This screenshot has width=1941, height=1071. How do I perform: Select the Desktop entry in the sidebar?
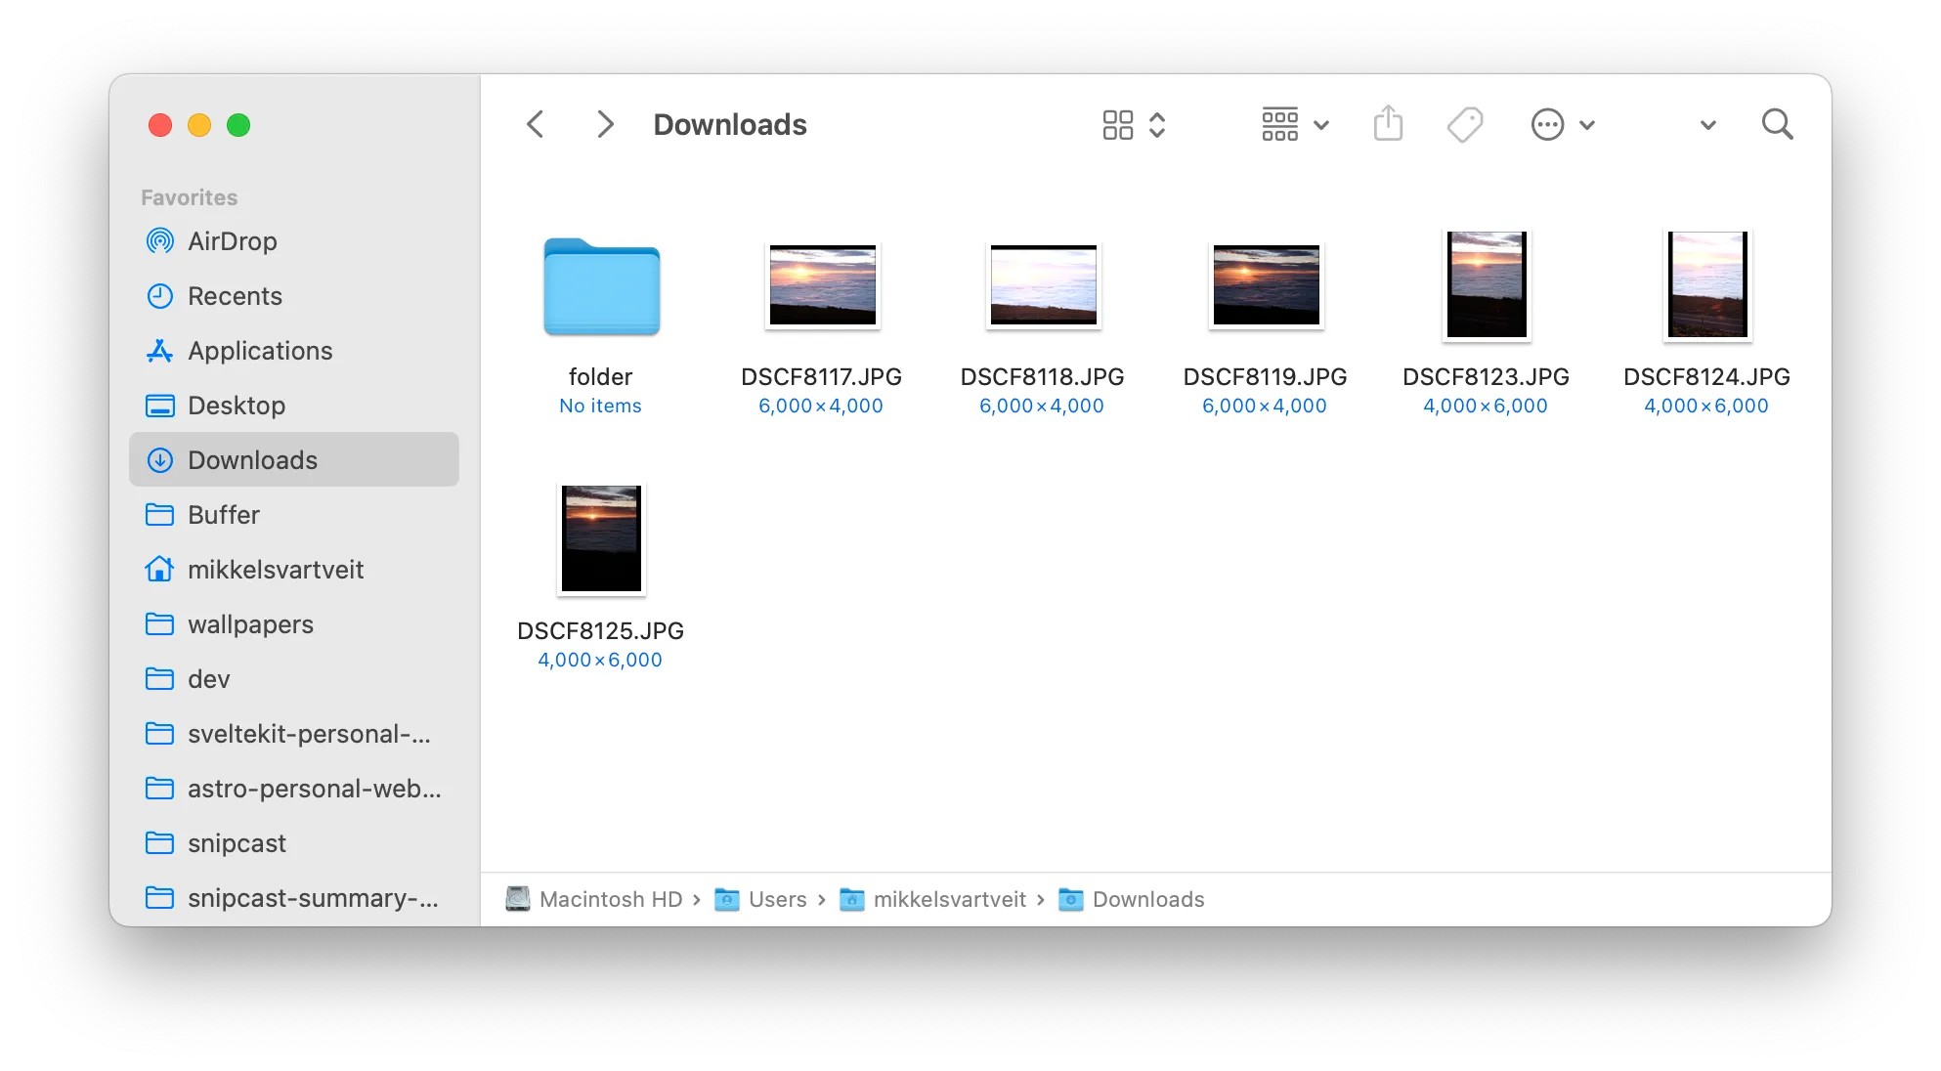pyautogui.click(x=237, y=406)
